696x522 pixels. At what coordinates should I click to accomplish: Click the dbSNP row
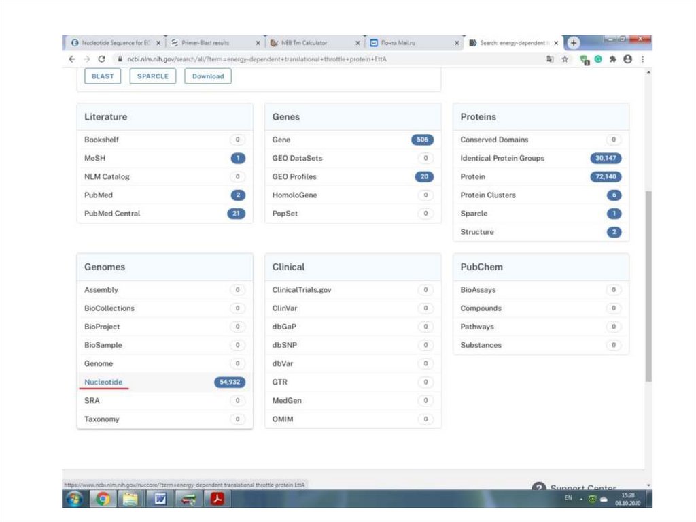[x=353, y=345]
